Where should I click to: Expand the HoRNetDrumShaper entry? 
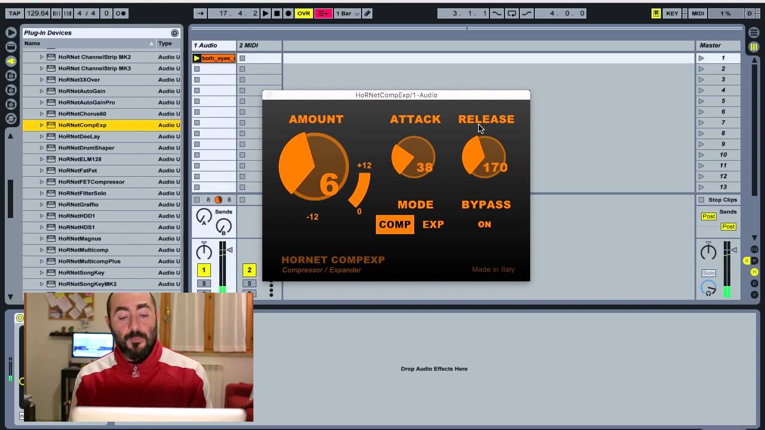click(41, 148)
